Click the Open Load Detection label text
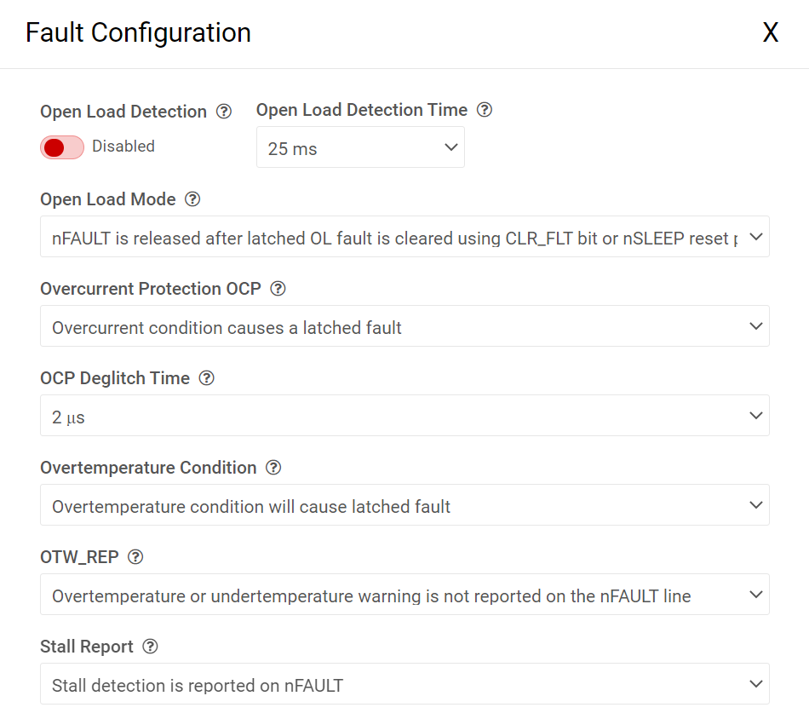Viewport: 809px width, 719px height. tap(123, 112)
